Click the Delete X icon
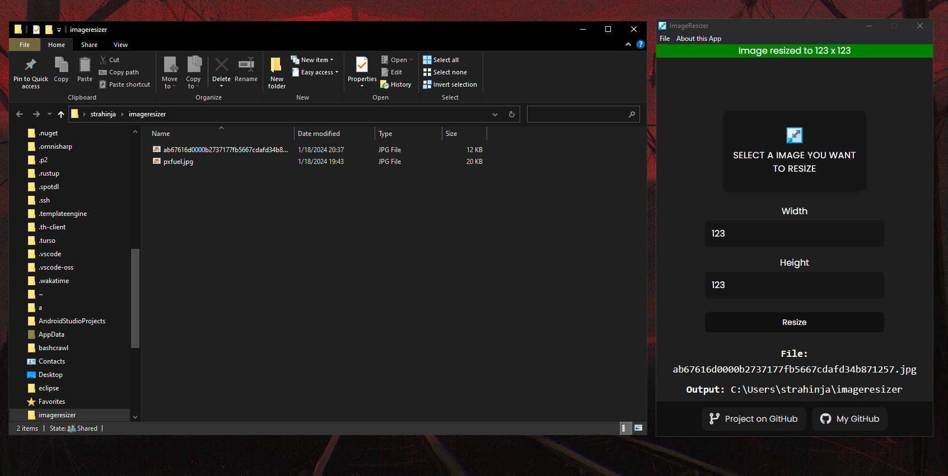The width and height of the screenshot is (948, 476). [x=221, y=64]
